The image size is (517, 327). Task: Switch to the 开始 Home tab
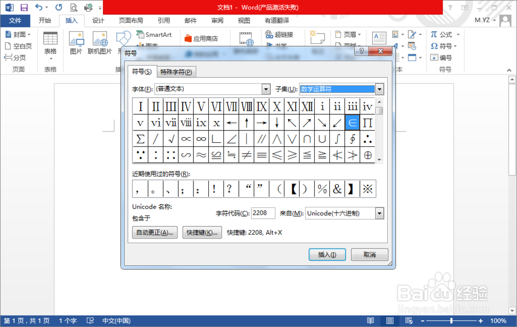coord(44,21)
